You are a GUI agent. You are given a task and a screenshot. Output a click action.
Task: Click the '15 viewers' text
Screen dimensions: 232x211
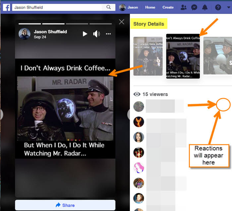pos(155,94)
